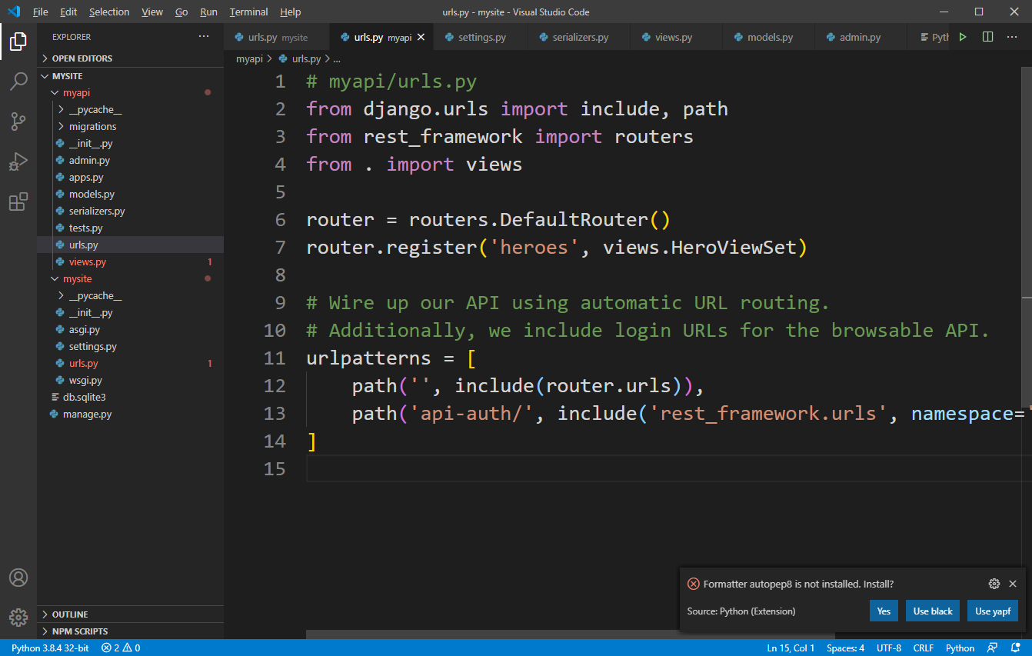Click the editor's horizontal scrollbar
Viewport: 1032px width, 656px height.
(570, 634)
